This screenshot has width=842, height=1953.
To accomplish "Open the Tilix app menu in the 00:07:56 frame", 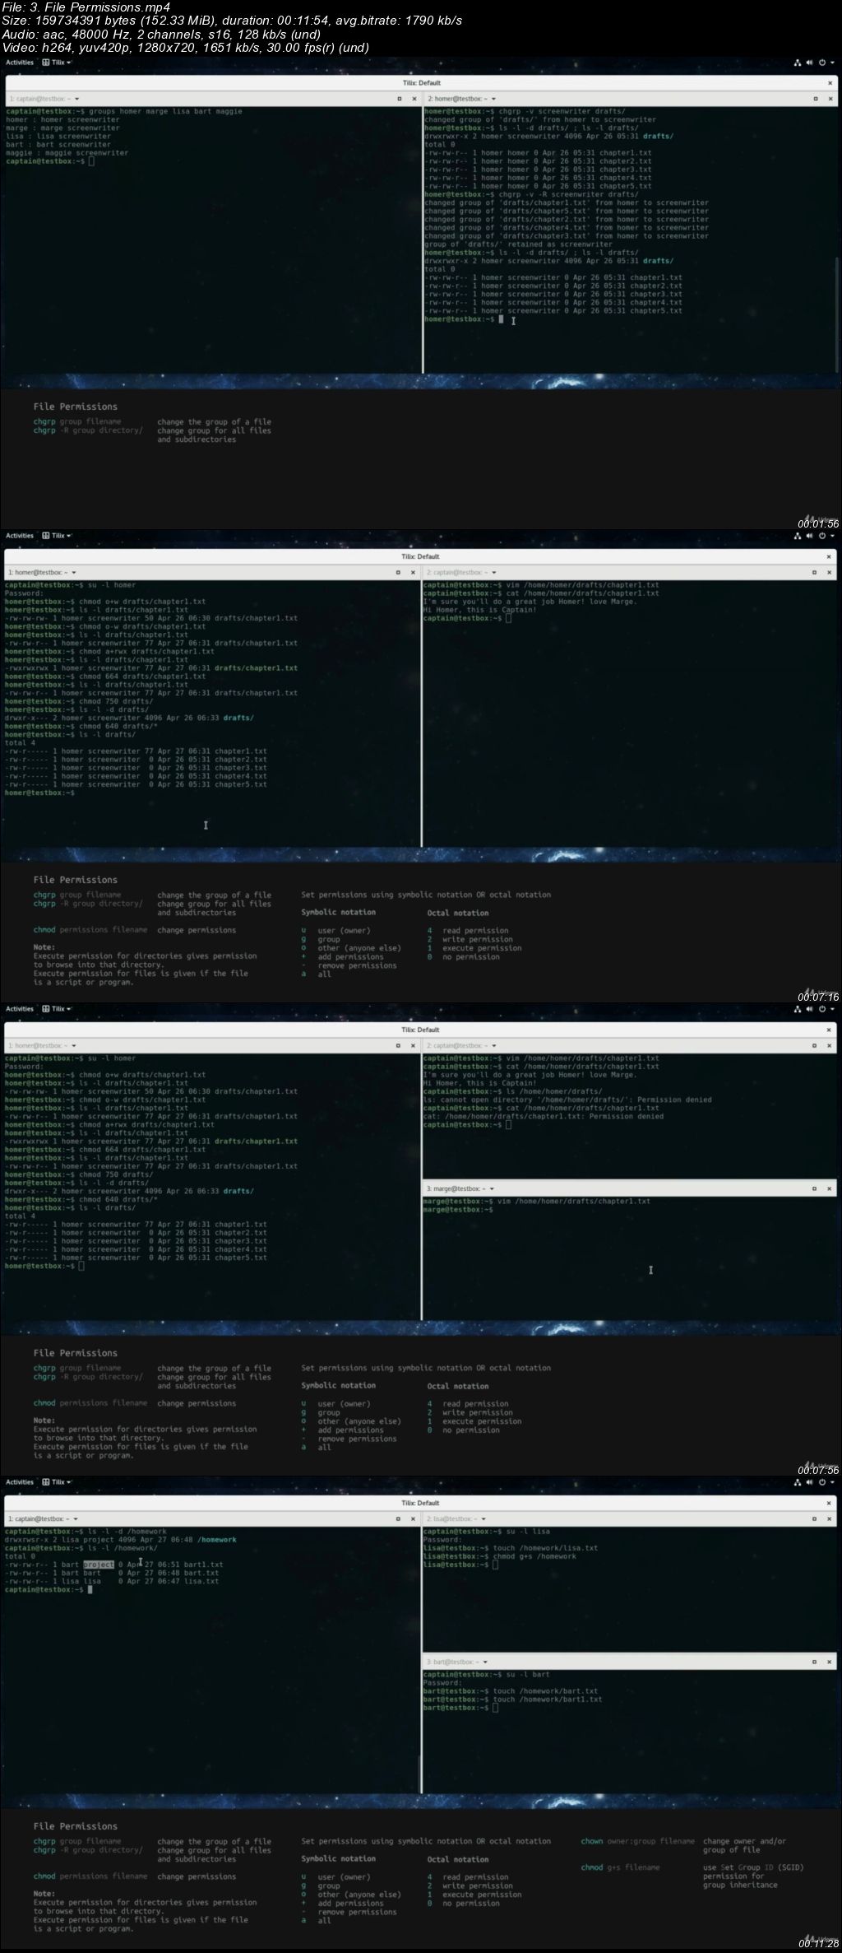I will pos(57,1009).
